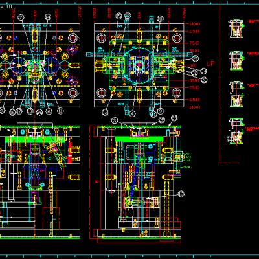
Task: Select the part balloon numbered 17
Action: coord(19,111)
